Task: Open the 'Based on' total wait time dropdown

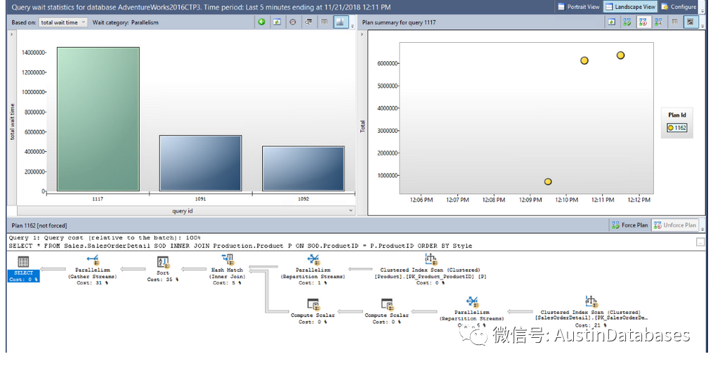Action: tap(63, 22)
